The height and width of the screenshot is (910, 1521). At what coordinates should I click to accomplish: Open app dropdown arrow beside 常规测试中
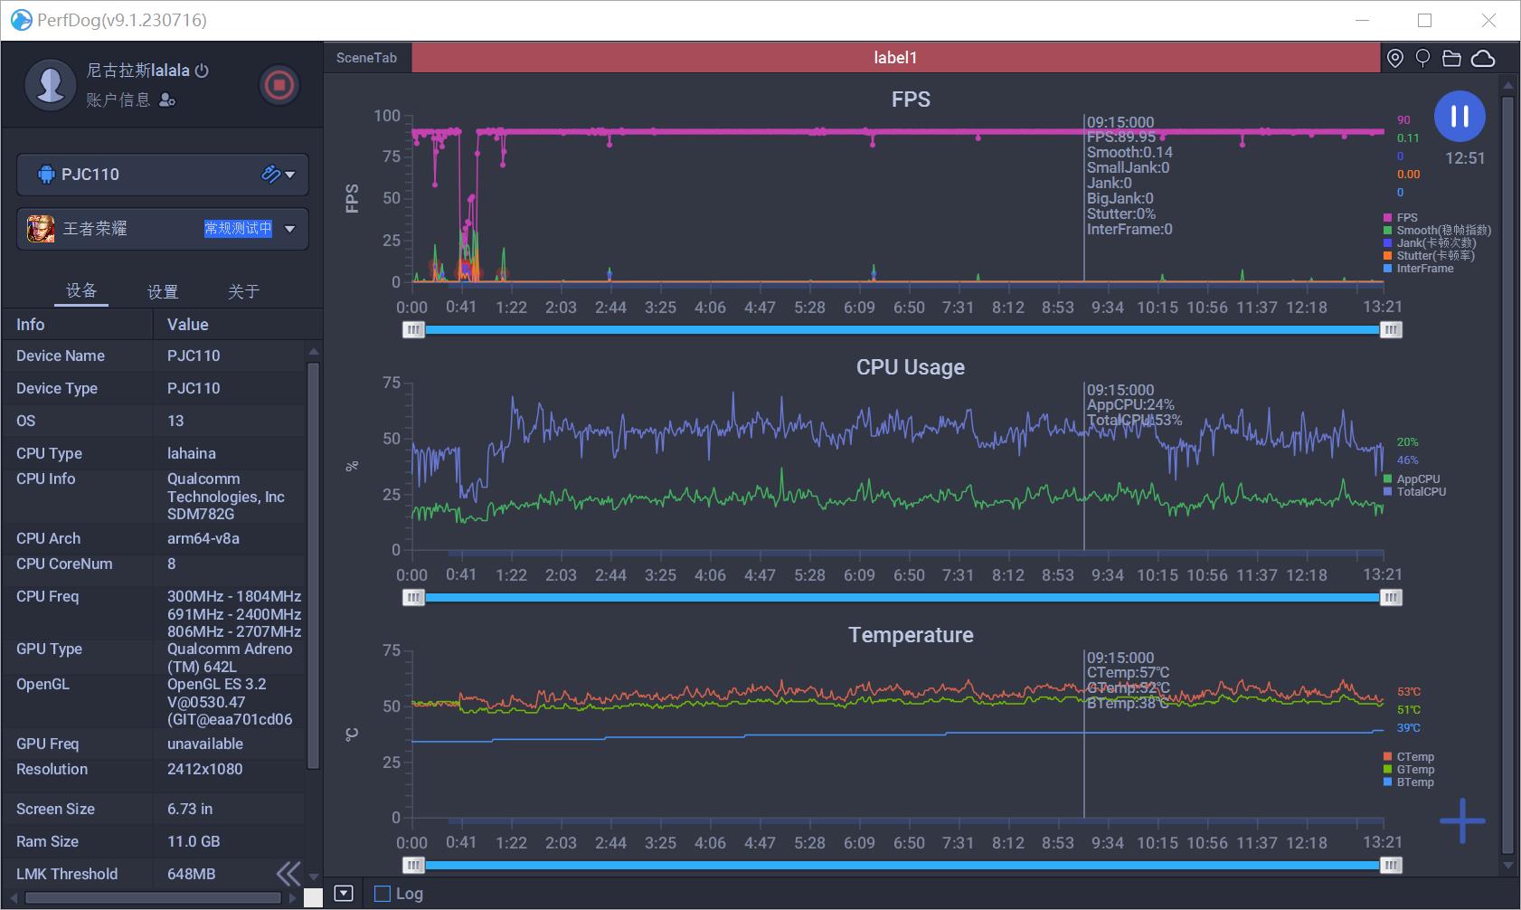tap(290, 229)
